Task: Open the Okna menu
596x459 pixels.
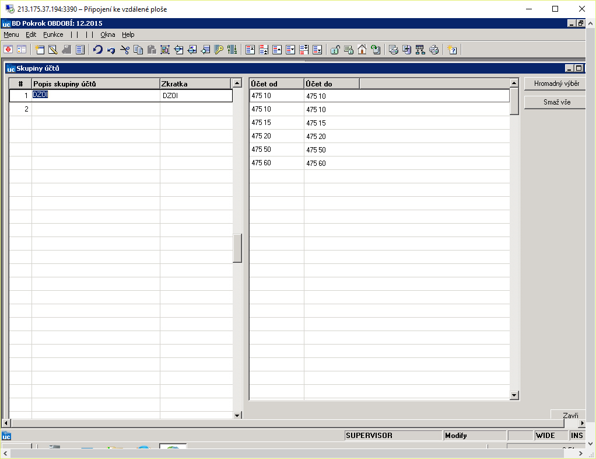Action: tap(107, 34)
